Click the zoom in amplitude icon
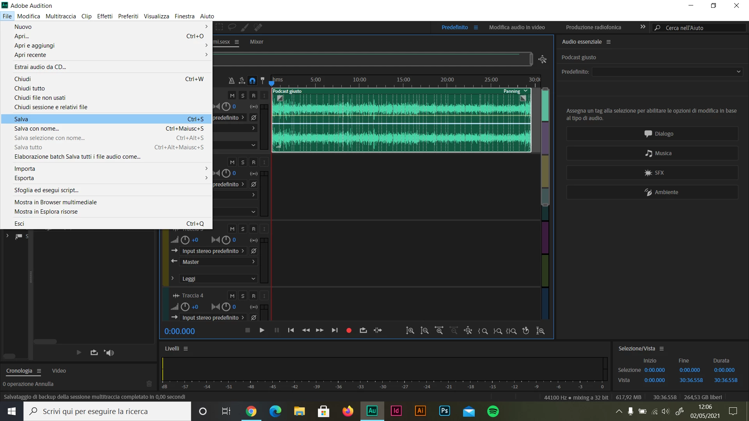This screenshot has width=749, height=421. coord(410,331)
